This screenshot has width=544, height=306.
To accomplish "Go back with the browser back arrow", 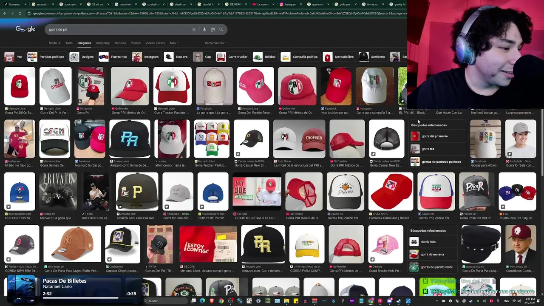I will (4, 13).
